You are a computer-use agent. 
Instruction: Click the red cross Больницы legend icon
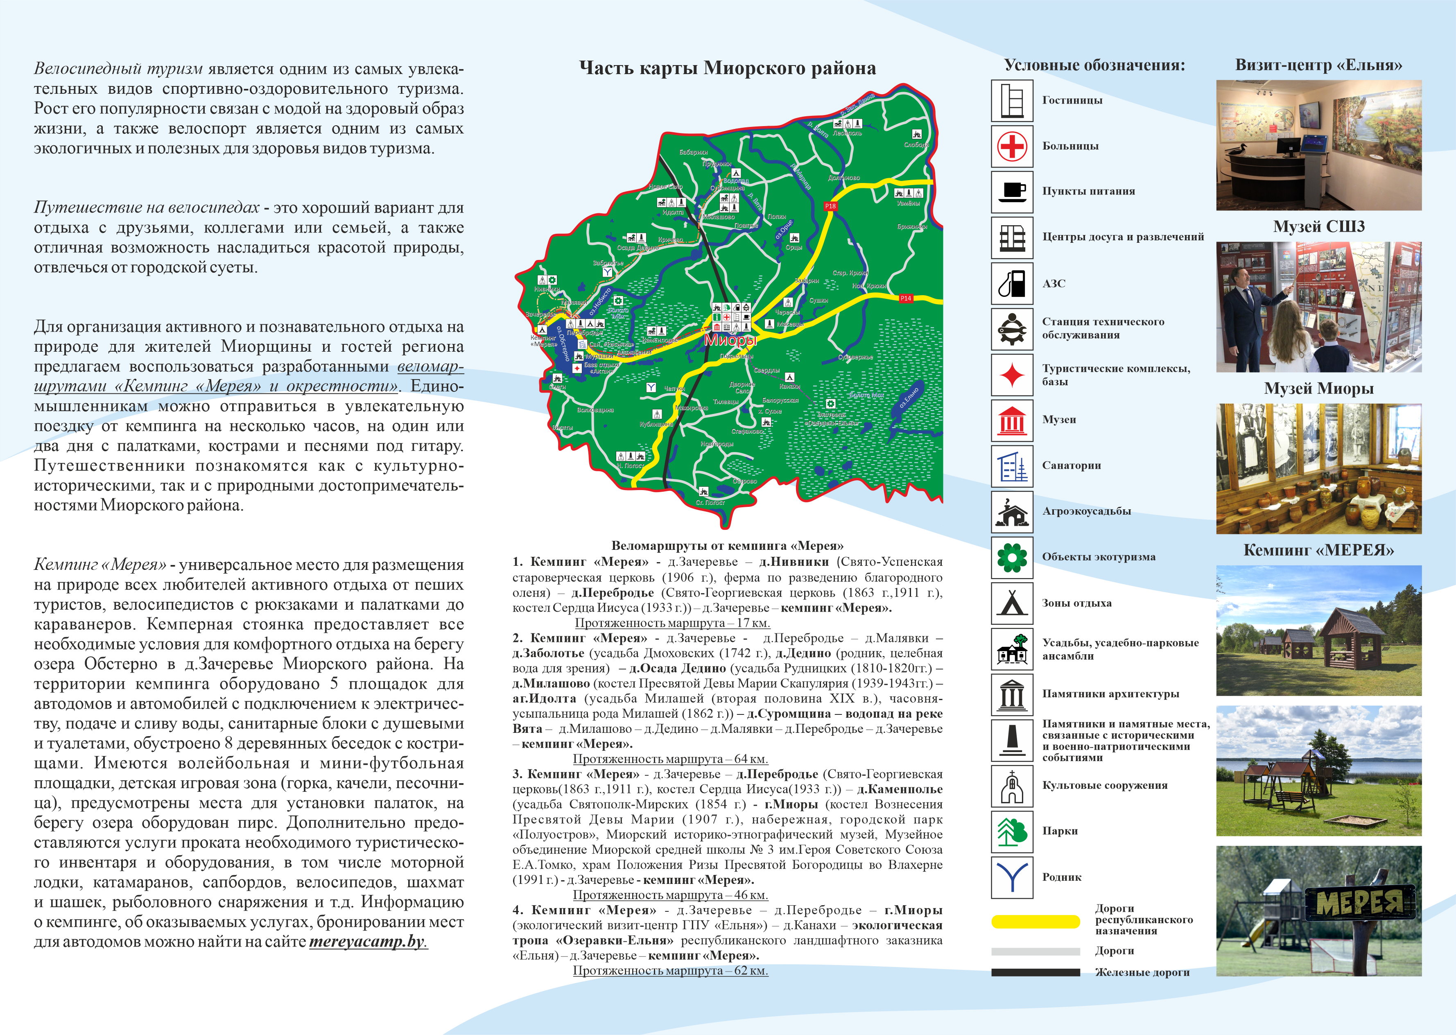coord(1012,147)
